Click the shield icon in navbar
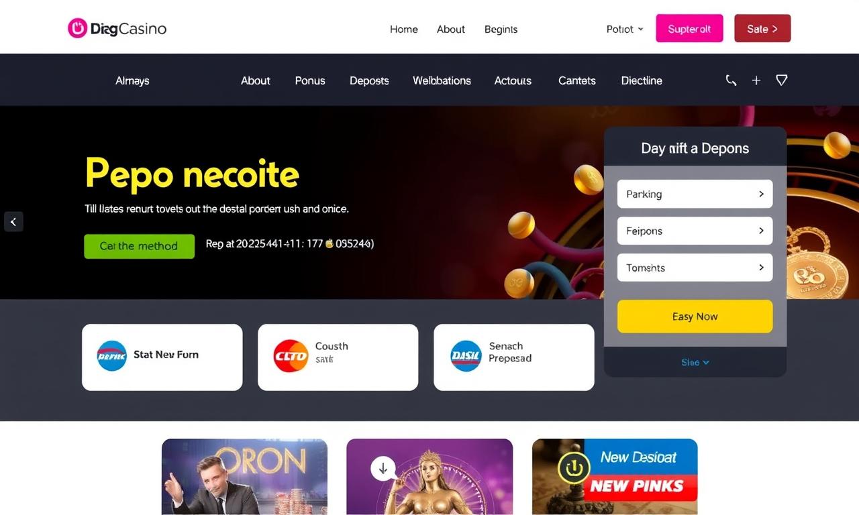Viewport: 859px width, 515px height. [x=782, y=80]
